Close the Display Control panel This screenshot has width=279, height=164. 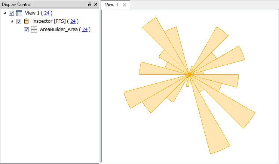pyautogui.click(x=96, y=4)
